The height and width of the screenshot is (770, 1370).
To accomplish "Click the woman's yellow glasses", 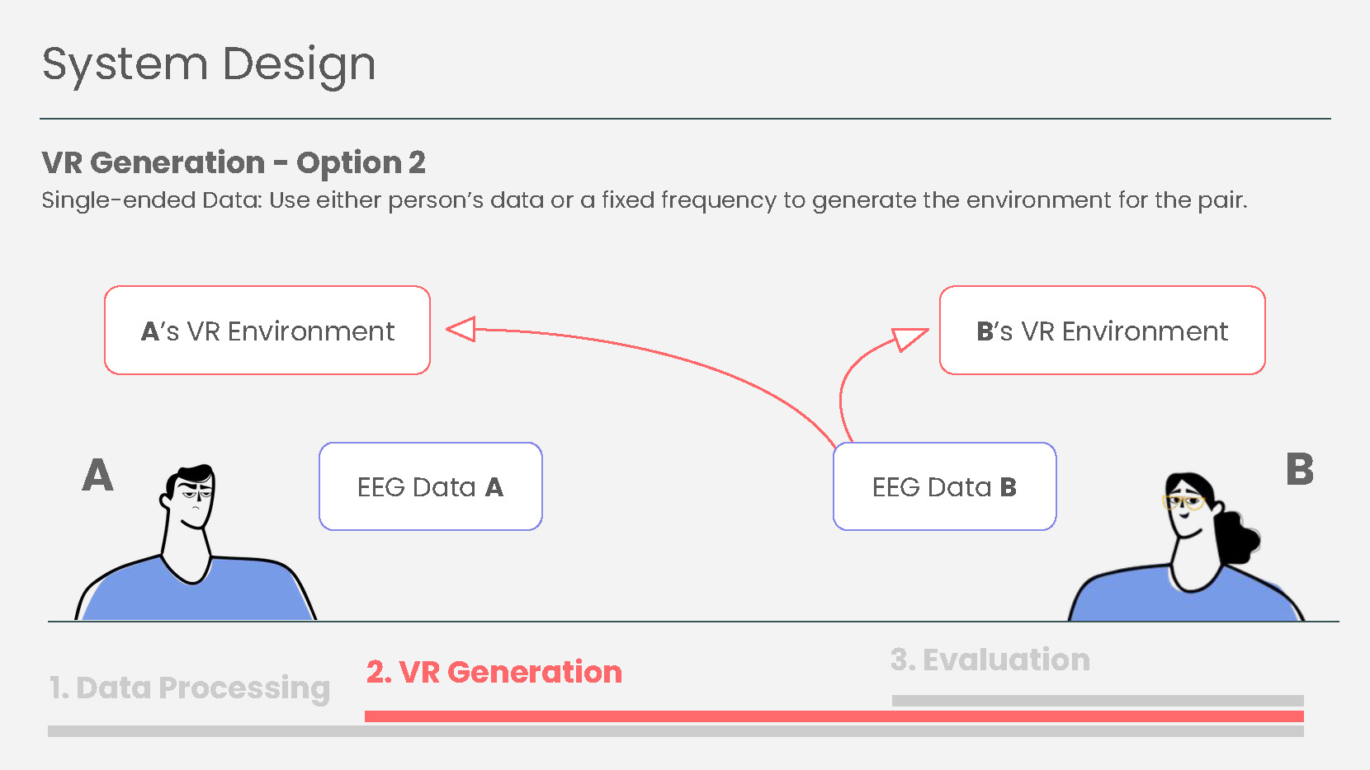I will click(1183, 501).
